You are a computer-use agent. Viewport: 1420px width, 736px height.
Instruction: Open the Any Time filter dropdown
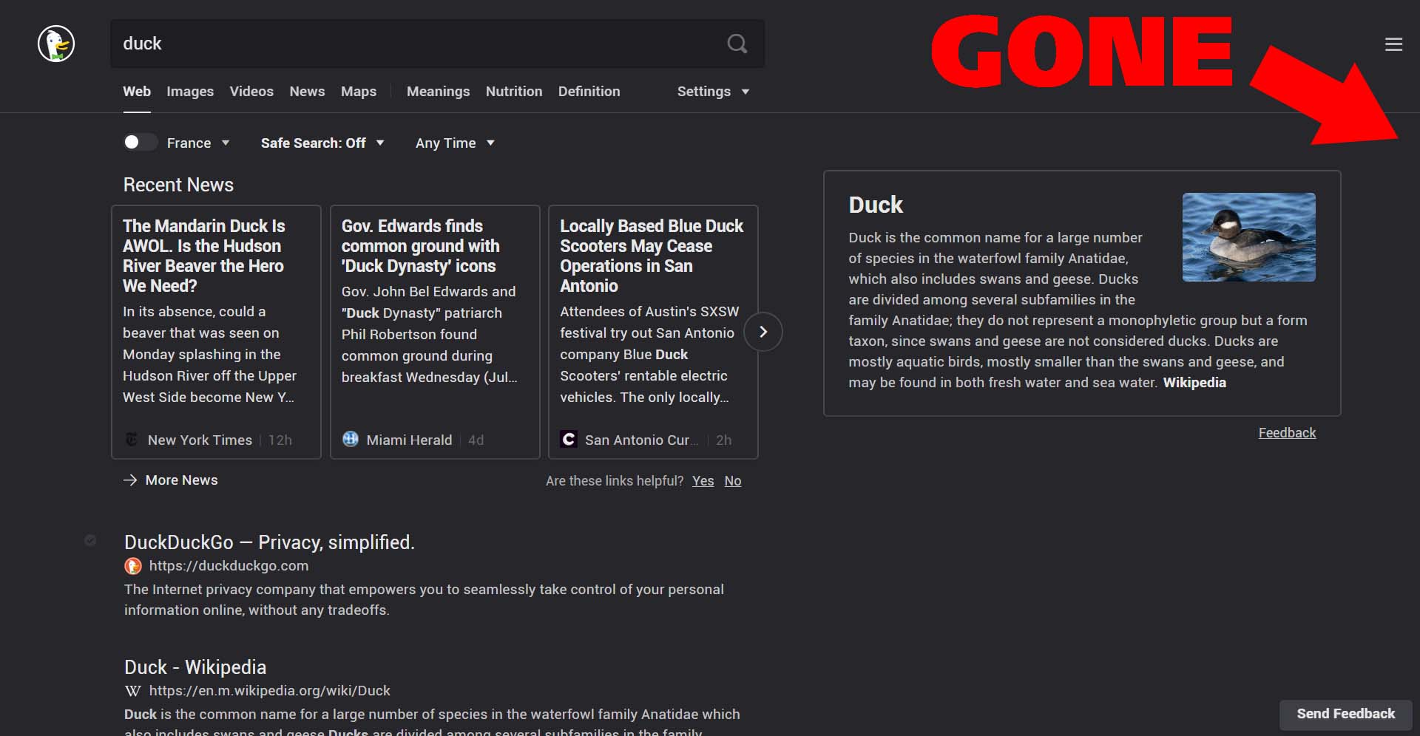click(455, 143)
